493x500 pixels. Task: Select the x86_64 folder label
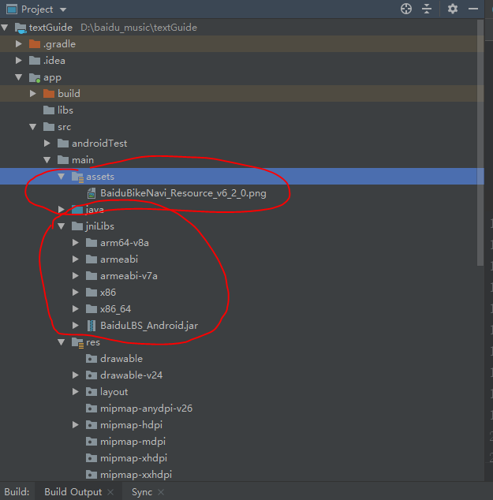pos(115,309)
